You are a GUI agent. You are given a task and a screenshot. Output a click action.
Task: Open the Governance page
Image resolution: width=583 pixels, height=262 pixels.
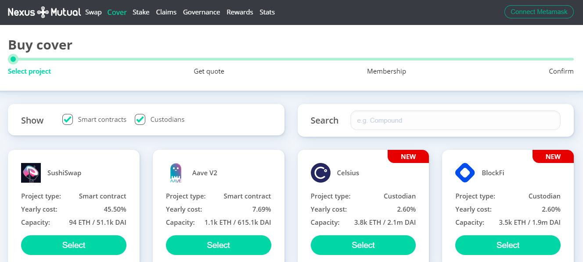202,12
